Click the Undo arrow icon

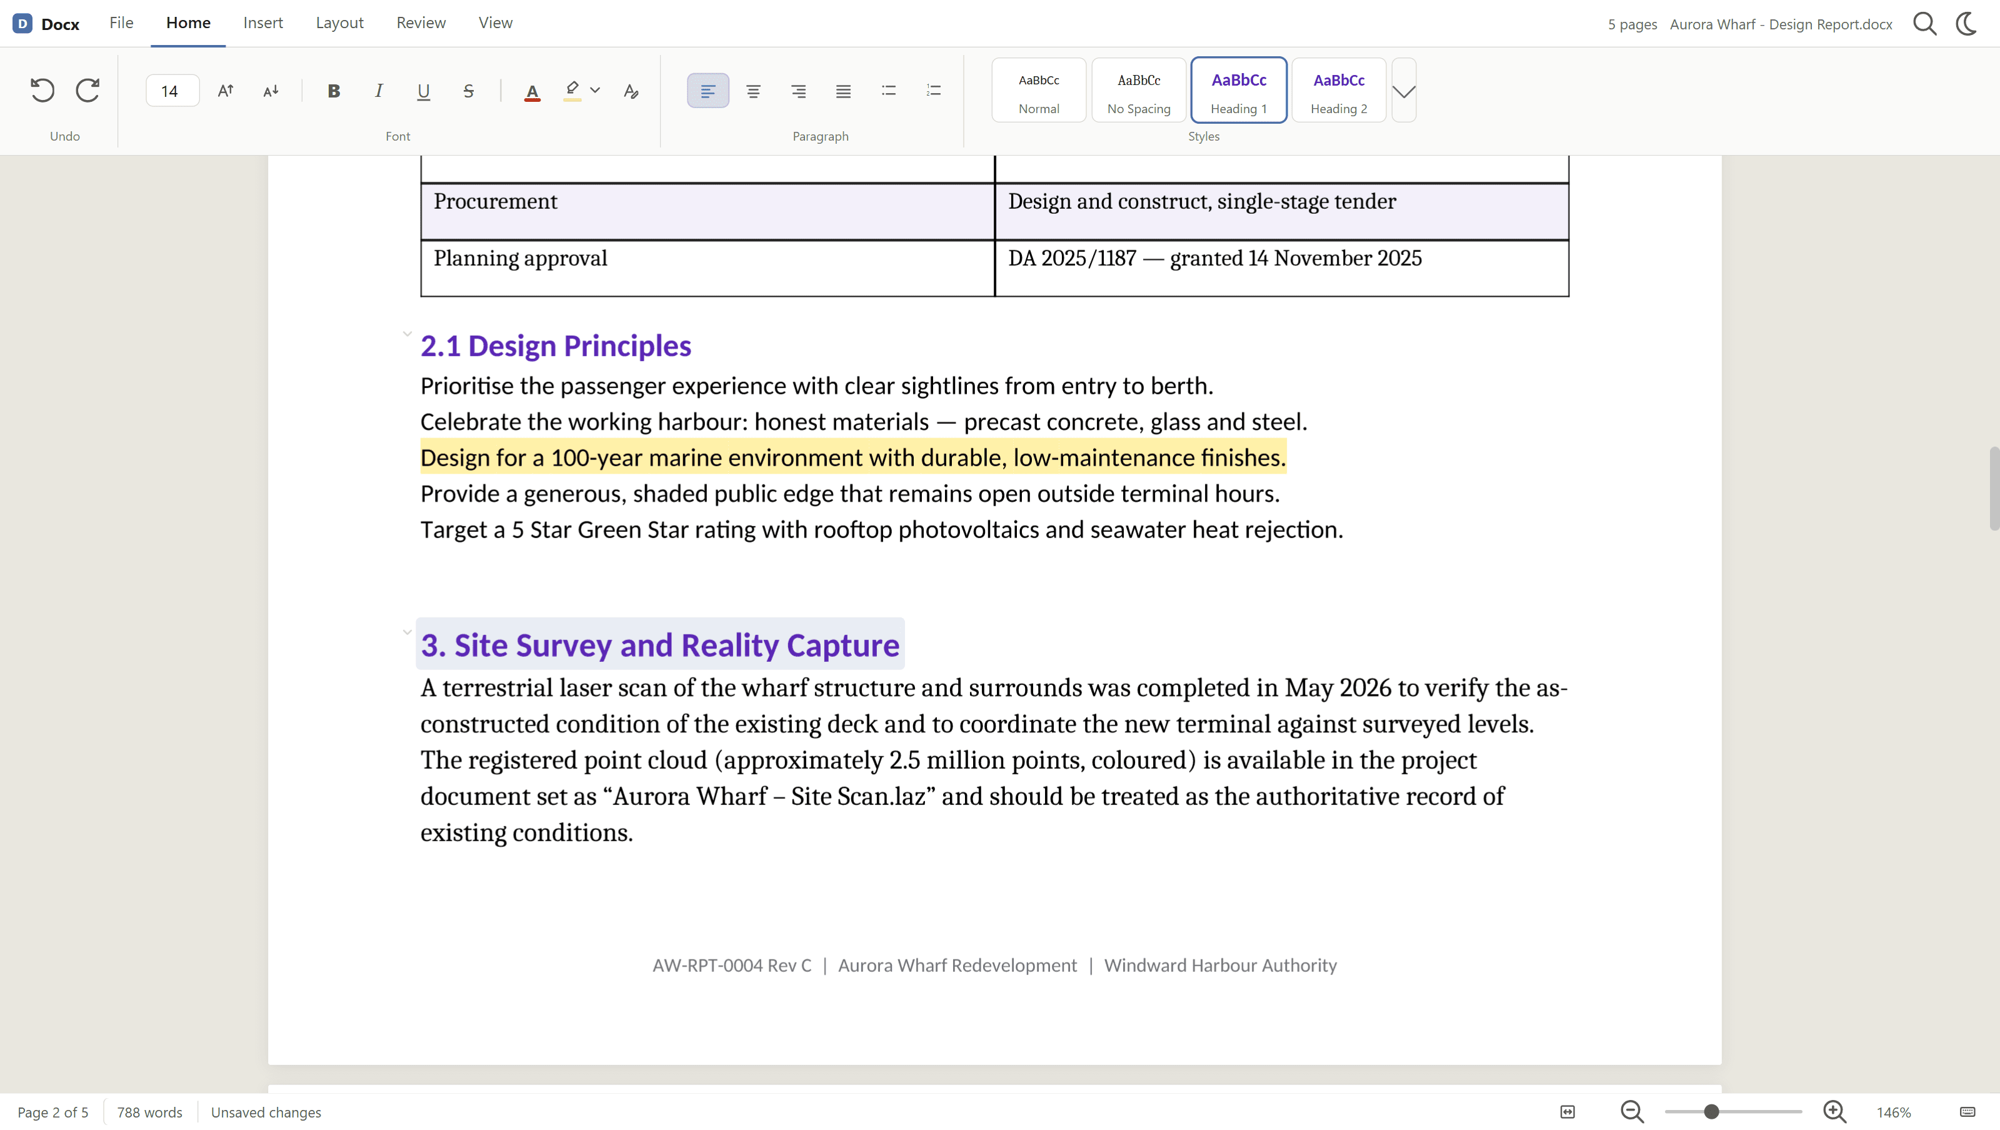coord(42,91)
